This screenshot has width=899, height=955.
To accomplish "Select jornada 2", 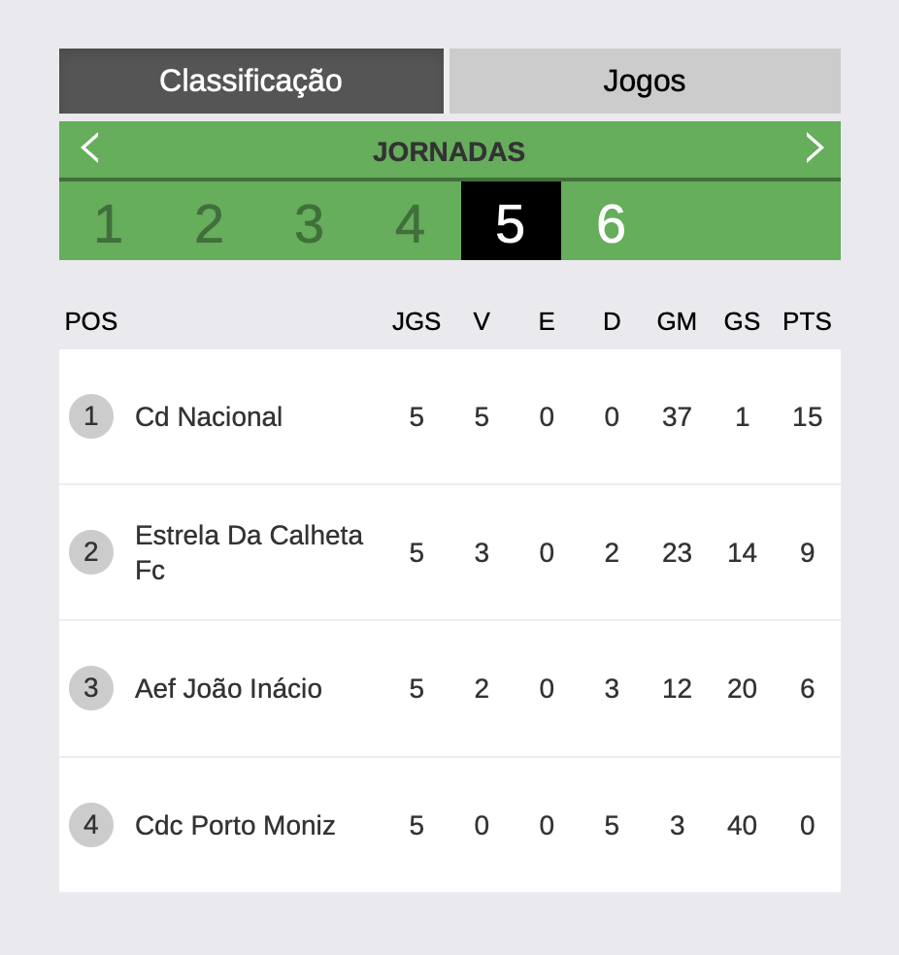I will [x=209, y=223].
